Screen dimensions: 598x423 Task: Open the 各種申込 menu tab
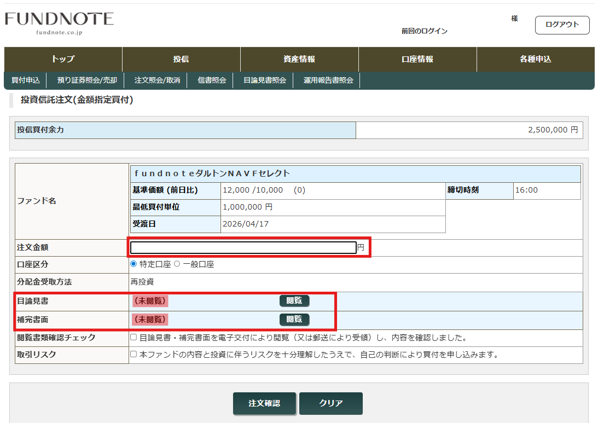[535, 60]
